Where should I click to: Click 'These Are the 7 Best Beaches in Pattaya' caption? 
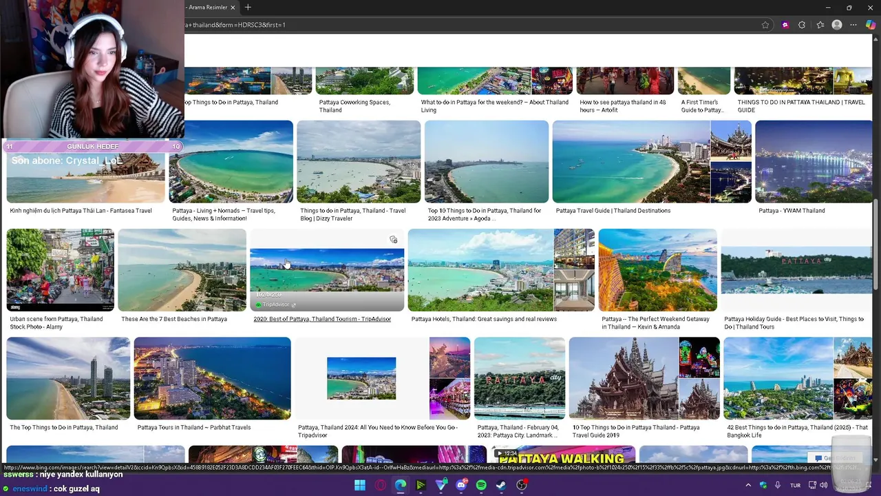(174, 319)
